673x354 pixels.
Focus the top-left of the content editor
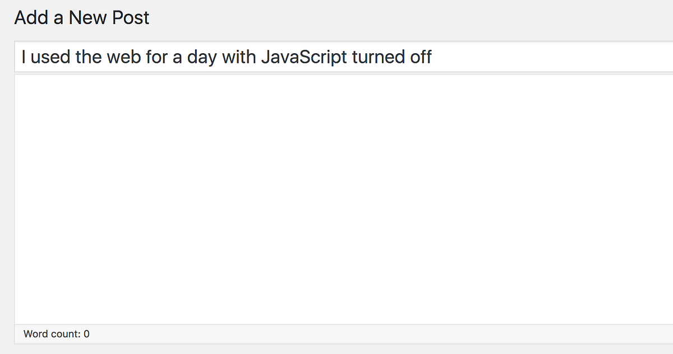[25, 85]
